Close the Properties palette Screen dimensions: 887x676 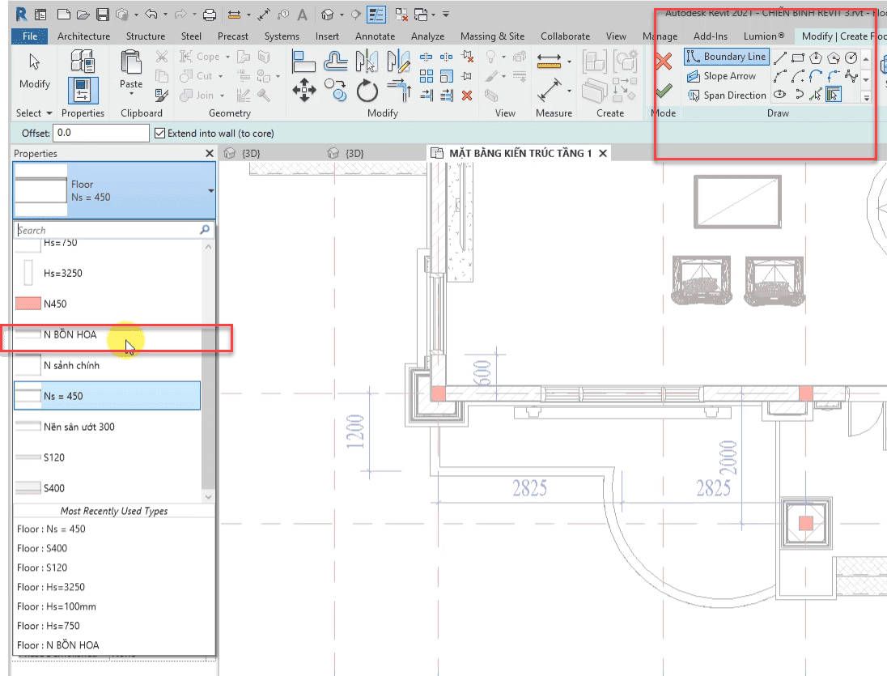pyautogui.click(x=210, y=153)
